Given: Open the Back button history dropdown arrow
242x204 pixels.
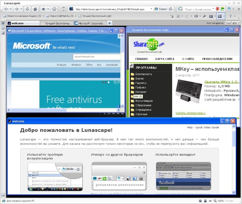Looking at the screenshot, I should click(11, 9).
